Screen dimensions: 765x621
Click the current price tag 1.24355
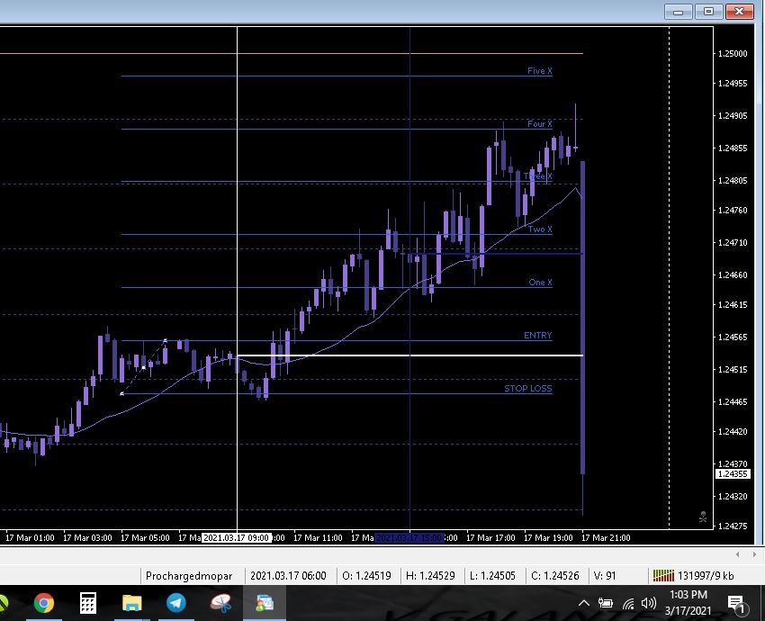pos(733,474)
